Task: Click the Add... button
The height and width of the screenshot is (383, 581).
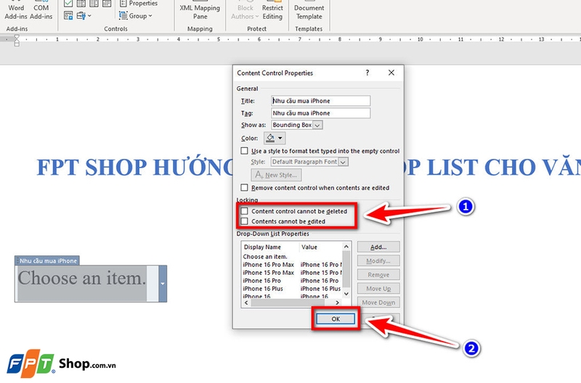Action: 378,247
